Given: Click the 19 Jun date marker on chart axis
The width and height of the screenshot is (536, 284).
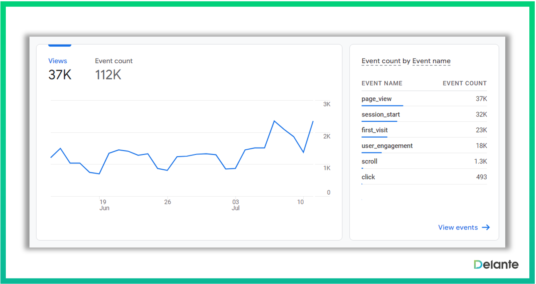Looking at the screenshot, I should 104,205.
